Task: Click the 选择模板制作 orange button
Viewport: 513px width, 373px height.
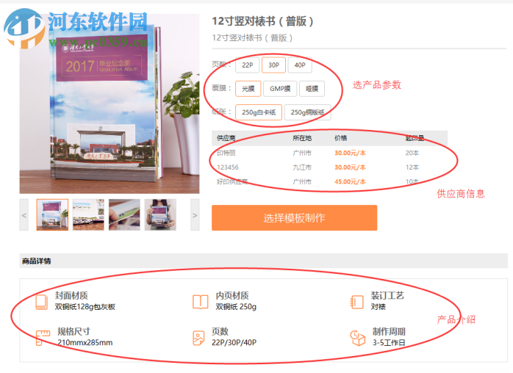Action: click(x=294, y=218)
